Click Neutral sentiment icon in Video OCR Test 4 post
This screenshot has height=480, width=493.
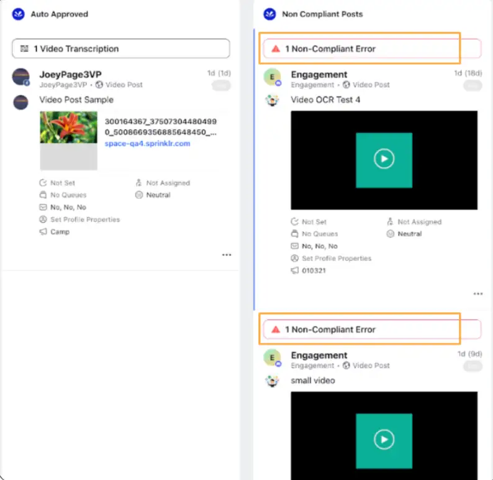390,234
